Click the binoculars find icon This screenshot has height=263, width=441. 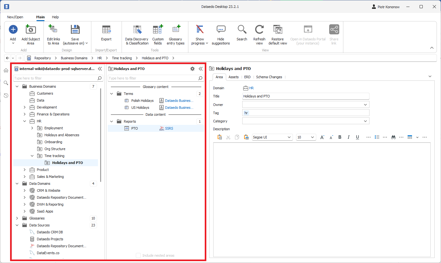pyautogui.click(x=393, y=137)
